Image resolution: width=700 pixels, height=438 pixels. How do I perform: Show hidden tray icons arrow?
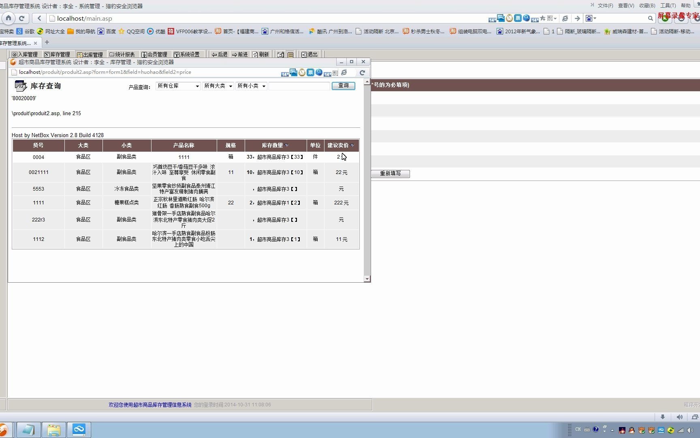(x=612, y=430)
